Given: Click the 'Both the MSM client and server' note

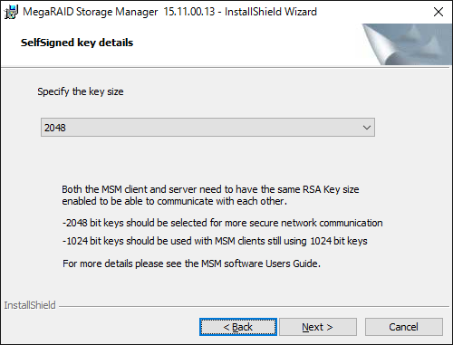Looking at the screenshot, I should pos(210,189).
